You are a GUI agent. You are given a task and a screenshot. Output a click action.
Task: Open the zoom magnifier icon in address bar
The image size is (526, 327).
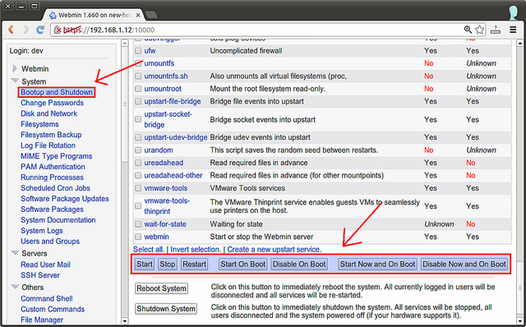[x=468, y=30]
